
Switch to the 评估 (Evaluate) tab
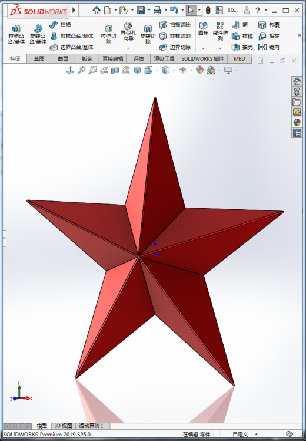[138, 59]
